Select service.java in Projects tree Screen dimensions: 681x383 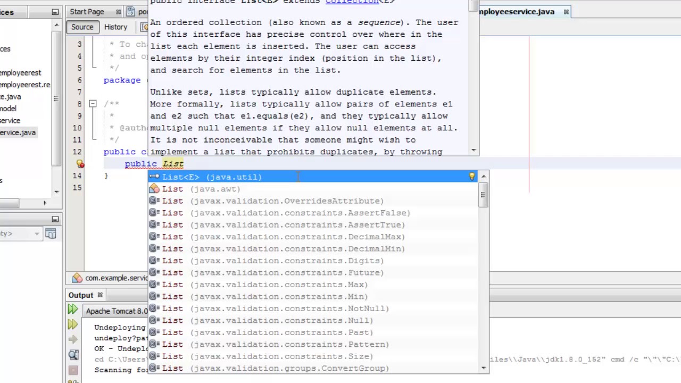point(18,132)
